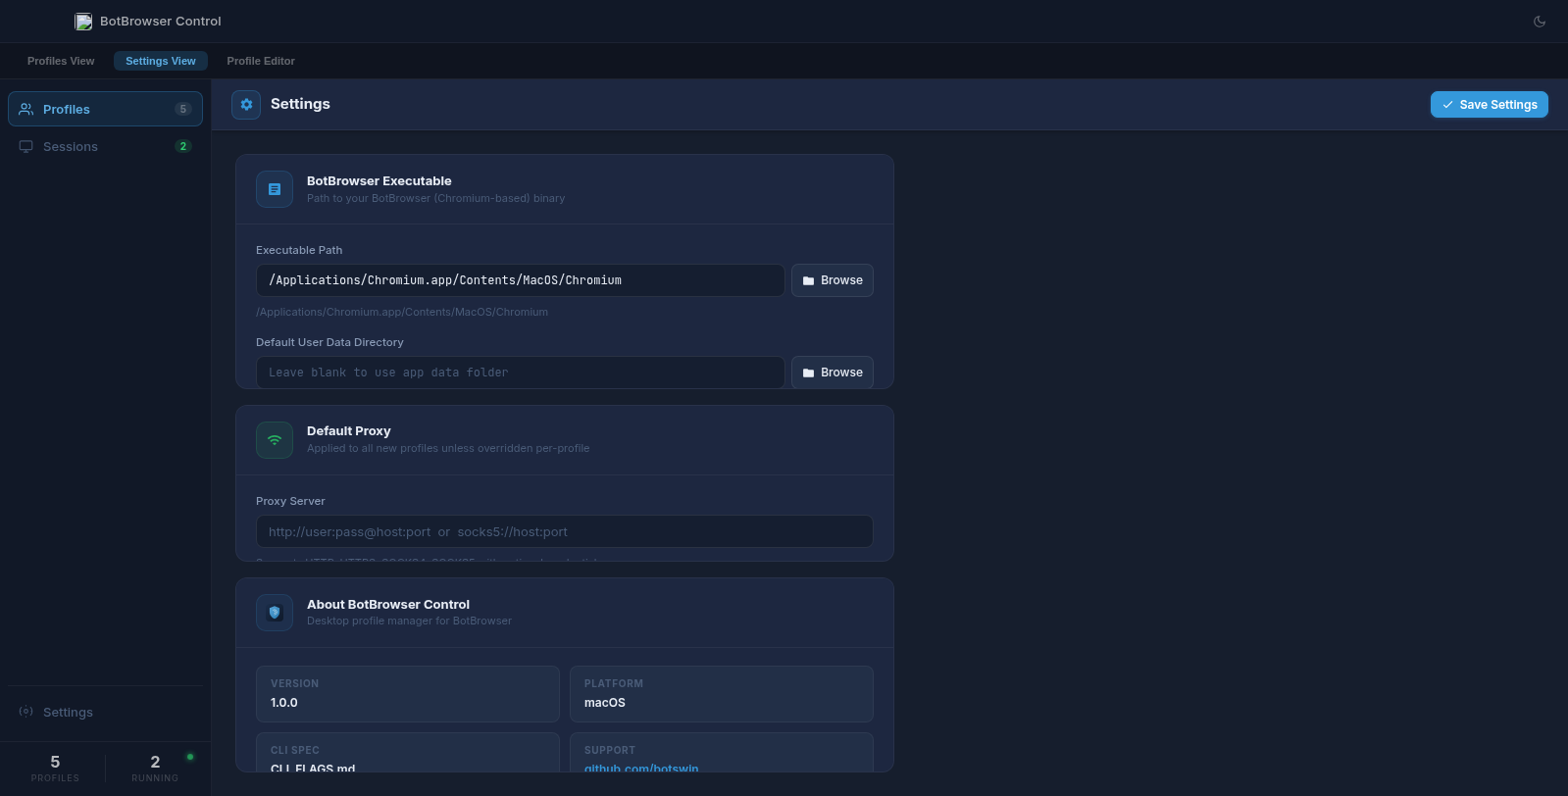Click the sidebar Settings gear icon

(26, 712)
